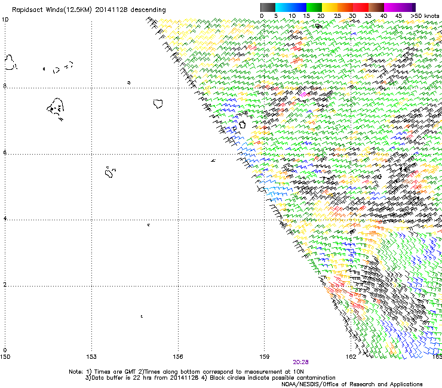
Task: Click the '150' longitude axis label
Action: point(5,357)
